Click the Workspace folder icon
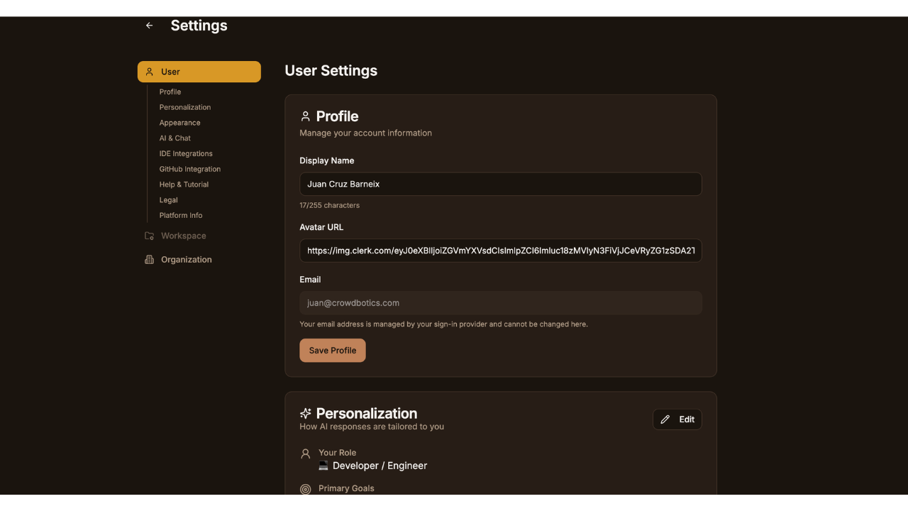The width and height of the screenshot is (908, 511). tap(149, 236)
